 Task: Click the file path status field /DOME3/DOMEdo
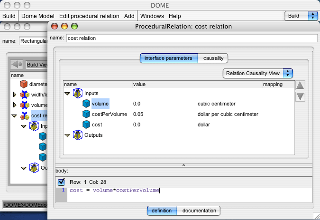click(x=25, y=205)
